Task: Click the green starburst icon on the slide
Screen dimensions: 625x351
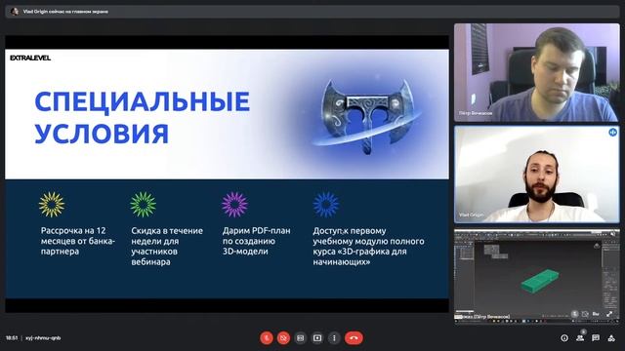Action: [144, 205]
